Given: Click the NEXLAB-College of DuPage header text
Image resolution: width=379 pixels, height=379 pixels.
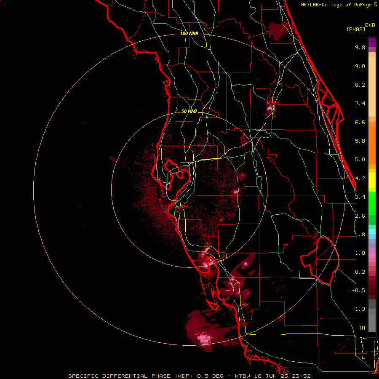Looking at the screenshot, I should [x=339, y=5].
